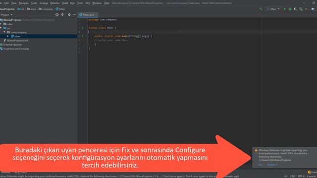Screen dimensions: 317x178
Task: Open Actions dropdown in notification popup
Action: tap(272, 165)
